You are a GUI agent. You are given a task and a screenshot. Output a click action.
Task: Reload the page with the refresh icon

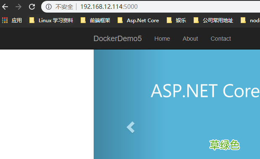pos(32,7)
